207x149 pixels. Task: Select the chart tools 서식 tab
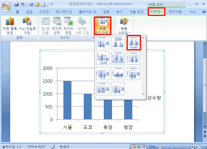tap(193, 12)
